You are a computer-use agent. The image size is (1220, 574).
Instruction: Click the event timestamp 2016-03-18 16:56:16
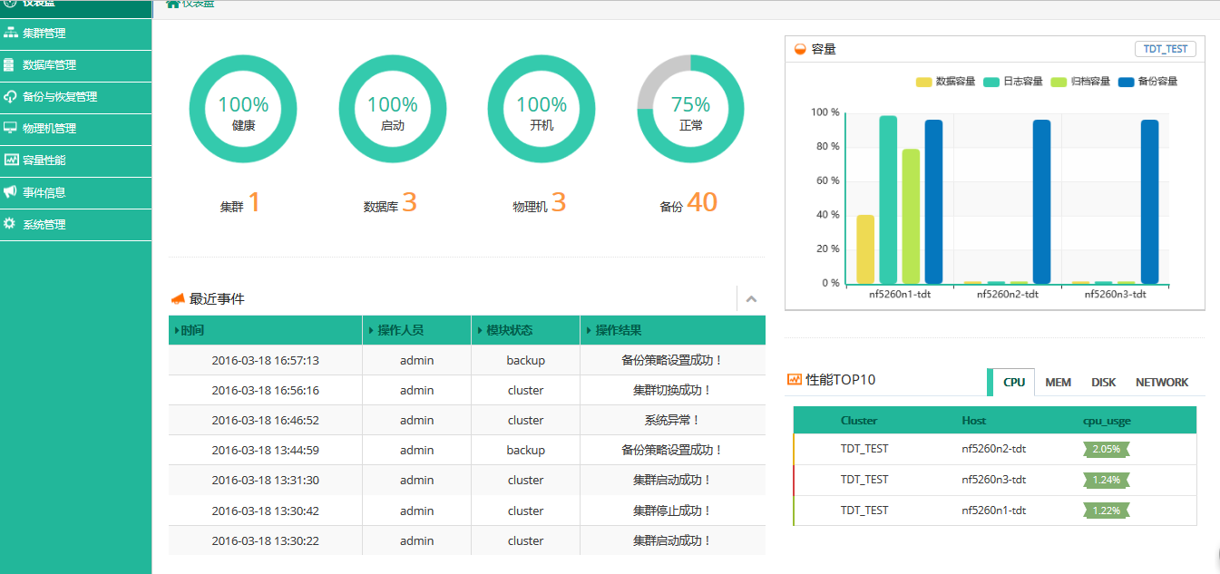point(265,390)
